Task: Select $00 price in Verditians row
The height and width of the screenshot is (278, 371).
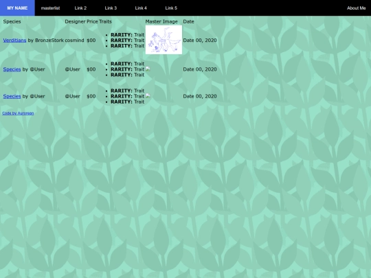Action: click(x=91, y=40)
